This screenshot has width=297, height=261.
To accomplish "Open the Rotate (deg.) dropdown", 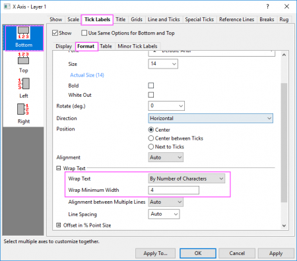I will (166, 106).
